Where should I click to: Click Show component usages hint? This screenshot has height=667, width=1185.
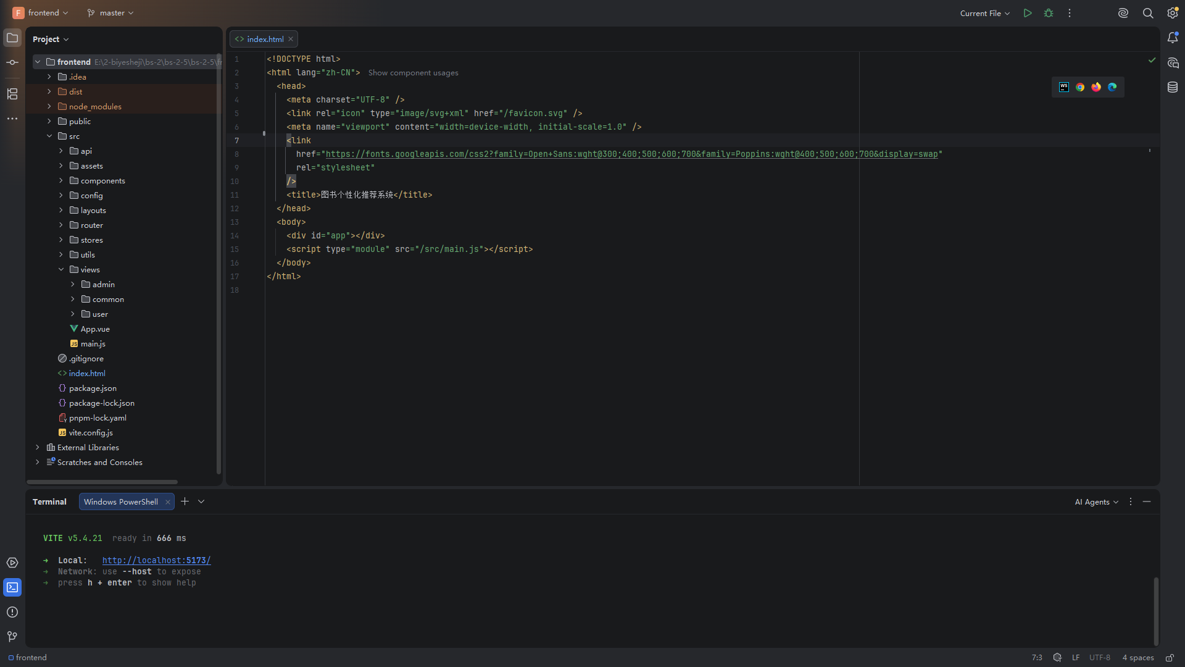(x=414, y=73)
